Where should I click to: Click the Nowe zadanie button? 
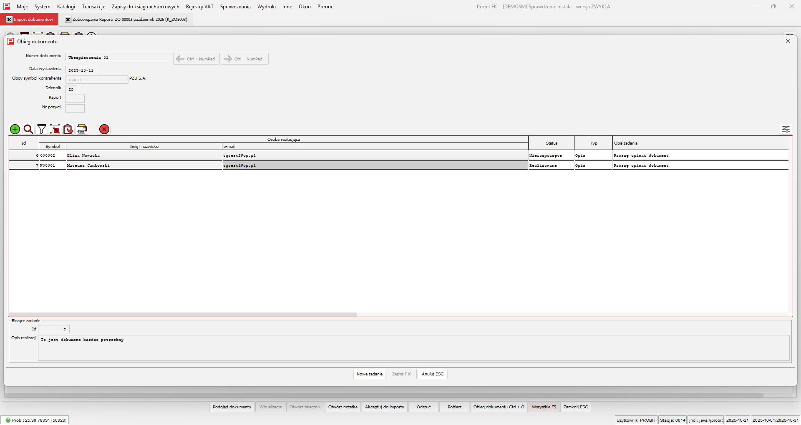point(369,374)
